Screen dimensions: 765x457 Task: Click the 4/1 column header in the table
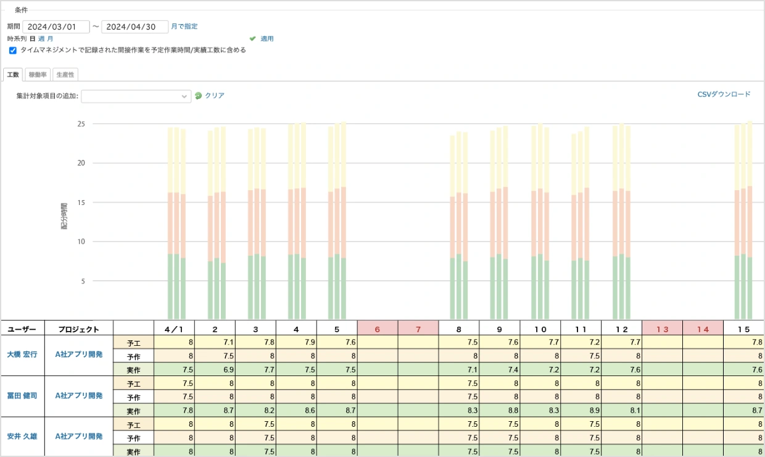point(175,329)
